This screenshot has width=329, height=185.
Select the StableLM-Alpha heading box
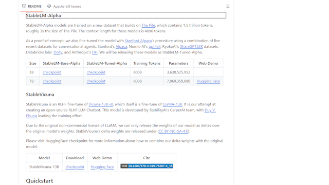(x=126, y=15)
